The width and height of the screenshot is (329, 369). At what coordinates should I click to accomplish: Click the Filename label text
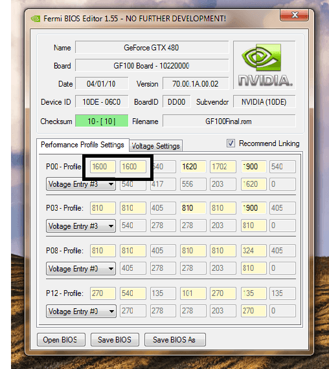coord(145,121)
